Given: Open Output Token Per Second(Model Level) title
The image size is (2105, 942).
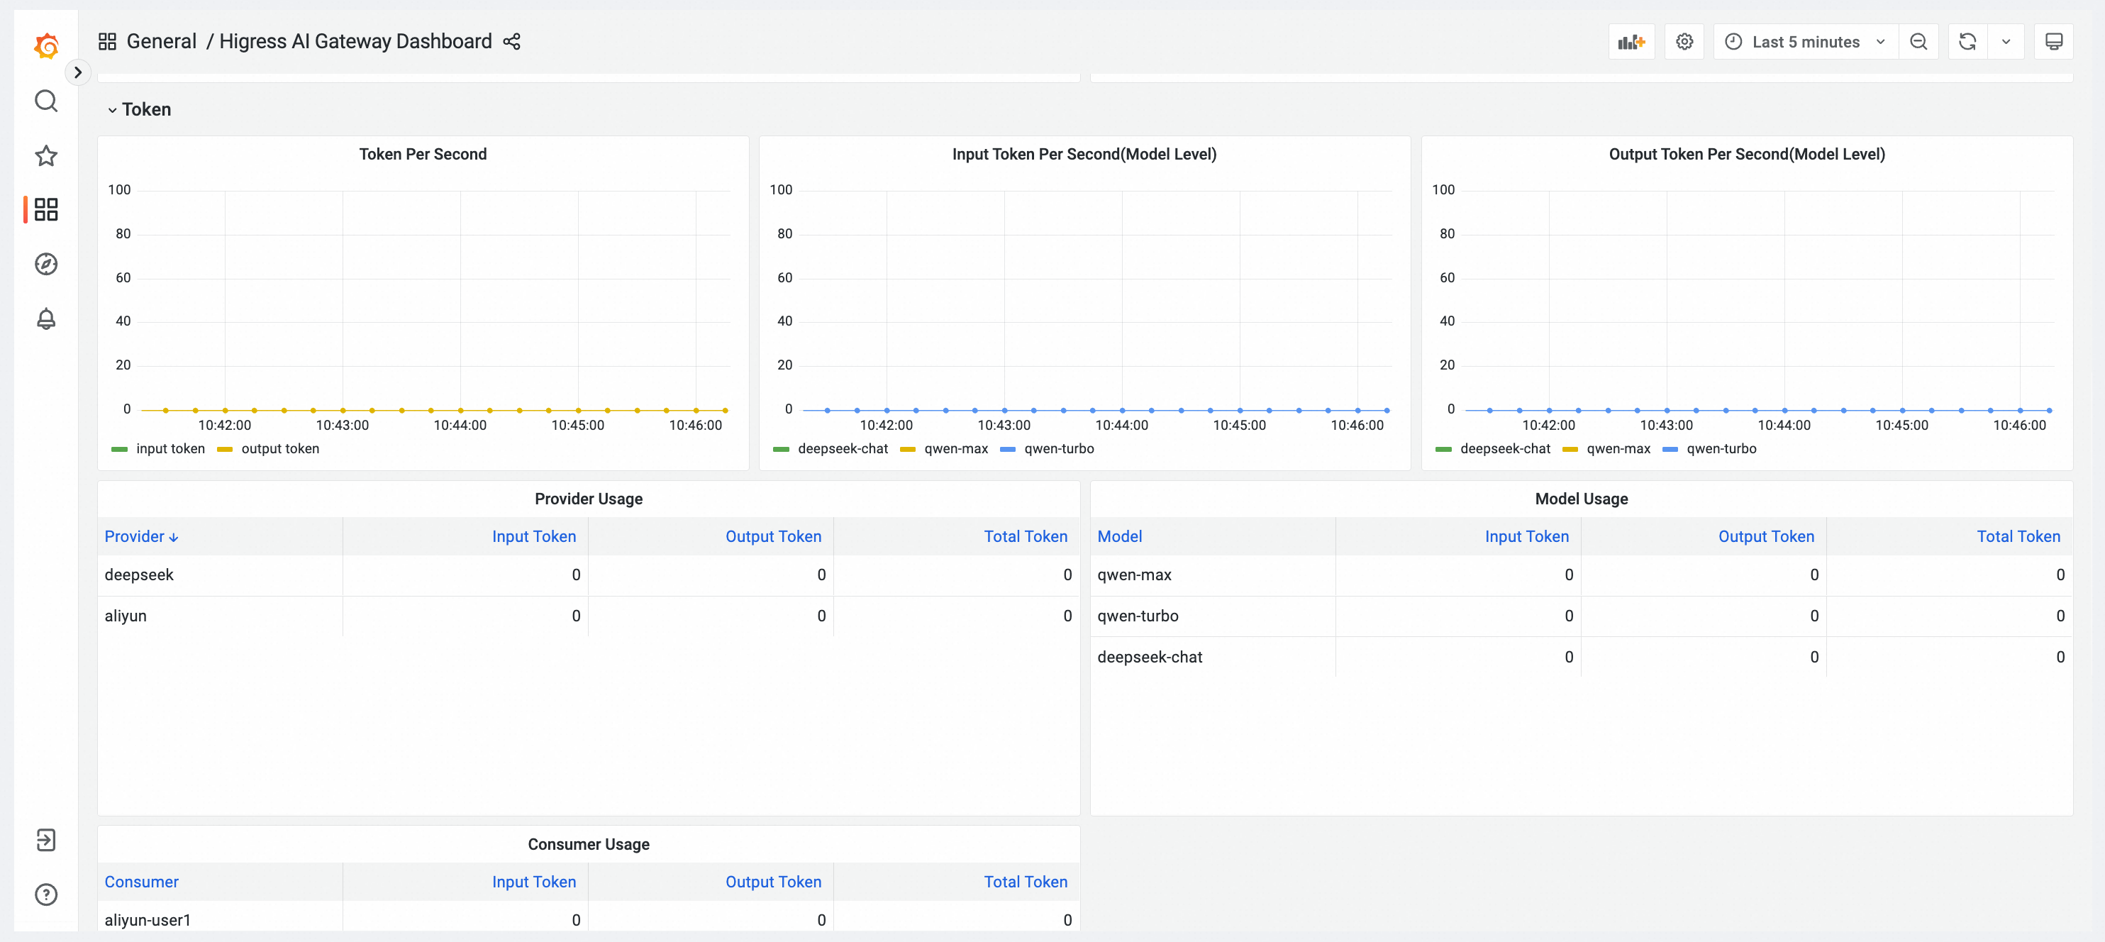Looking at the screenshot, I should coord(1746,154).
